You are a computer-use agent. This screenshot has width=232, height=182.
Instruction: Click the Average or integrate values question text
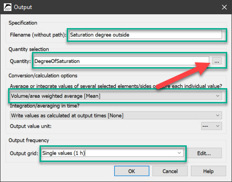116,86
